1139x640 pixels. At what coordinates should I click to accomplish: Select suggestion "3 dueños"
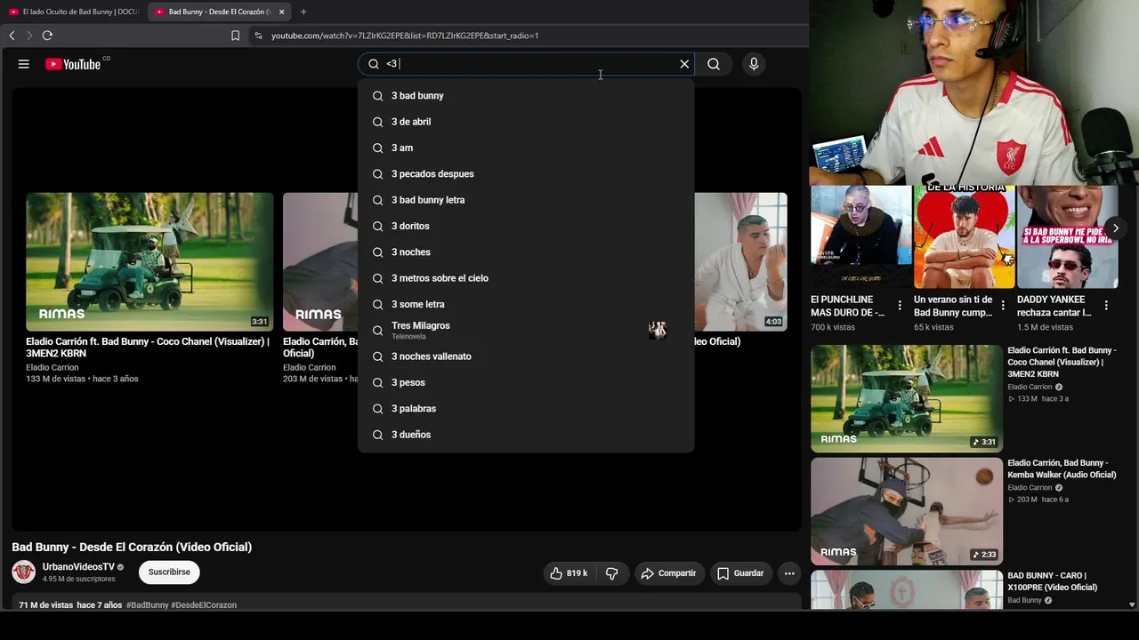(526, 435)
